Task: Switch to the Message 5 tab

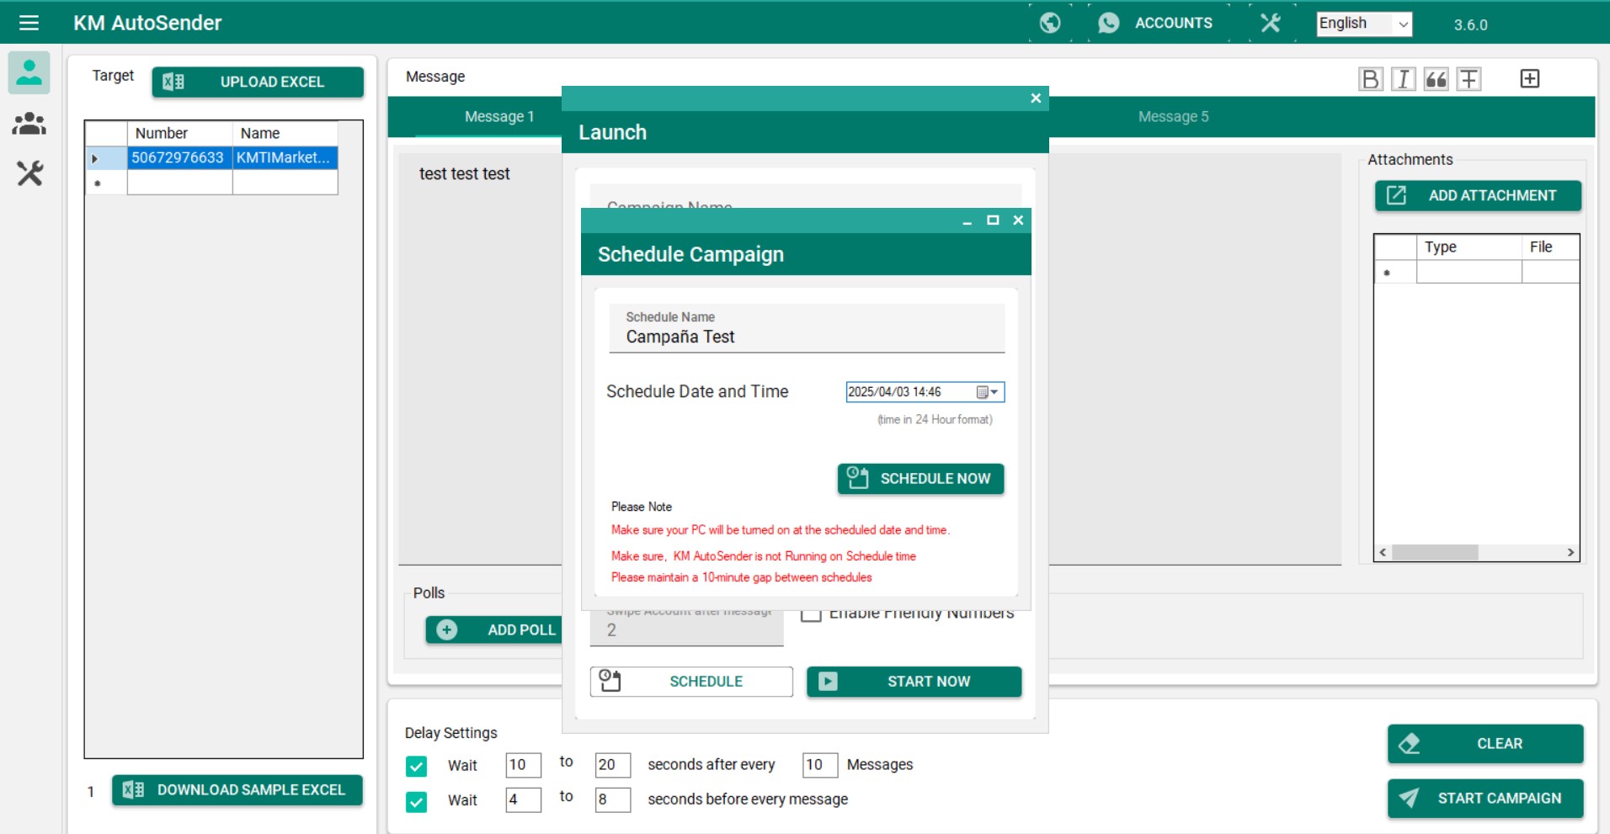Action: (x=1173, y=117)
